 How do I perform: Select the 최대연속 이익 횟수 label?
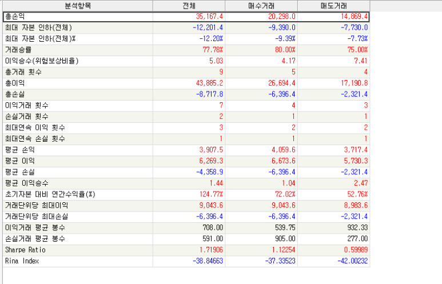point(35,127)
